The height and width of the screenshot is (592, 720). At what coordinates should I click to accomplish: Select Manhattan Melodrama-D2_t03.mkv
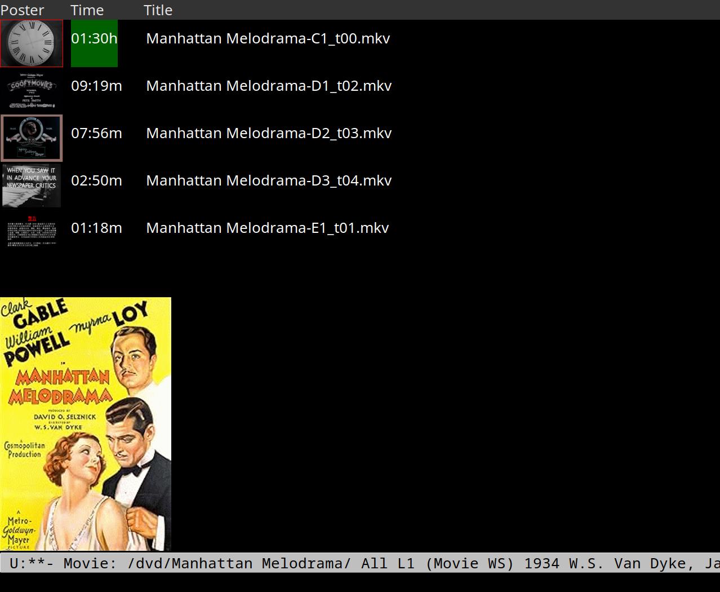coord(269,133)
